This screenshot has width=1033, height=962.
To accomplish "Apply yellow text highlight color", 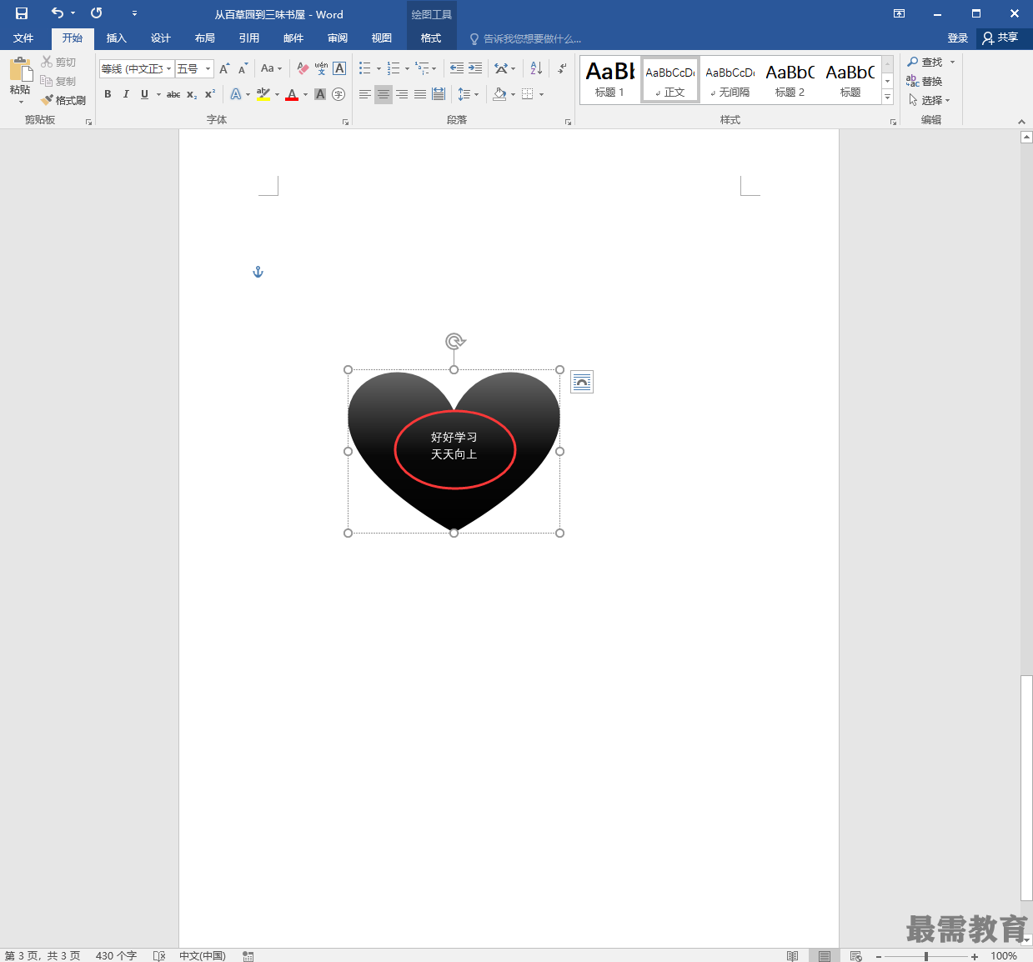I will [263, 94].
